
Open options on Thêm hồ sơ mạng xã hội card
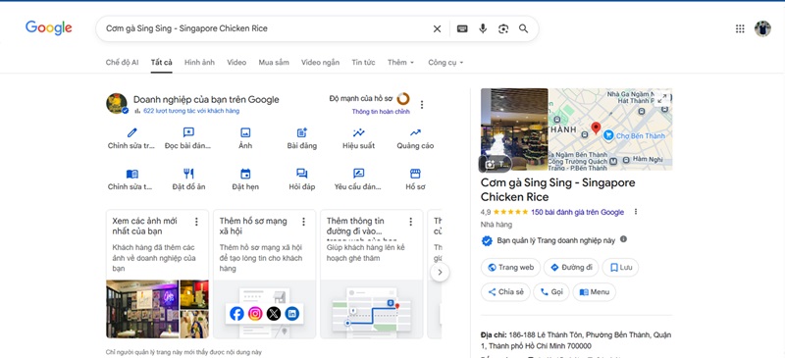303,222
